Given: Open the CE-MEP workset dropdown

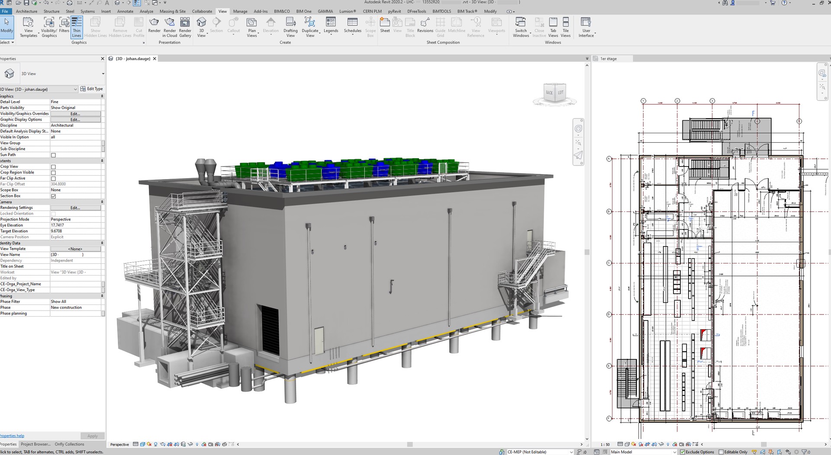Looking at the screenshot, I should 572,452.
